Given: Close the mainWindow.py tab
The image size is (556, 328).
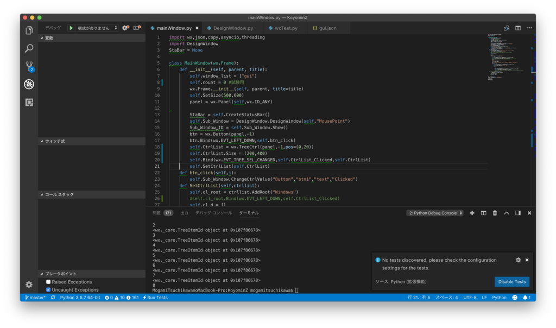Looking at the screenshot, I should tap(197, 28).
